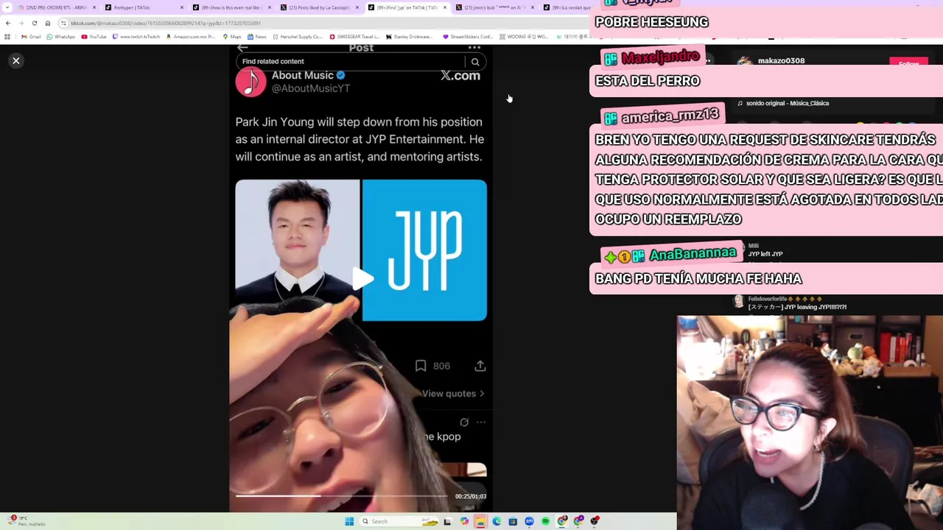Click the taskbar Search box
Viewport: 943px width, 530px height.
point(398,521)
